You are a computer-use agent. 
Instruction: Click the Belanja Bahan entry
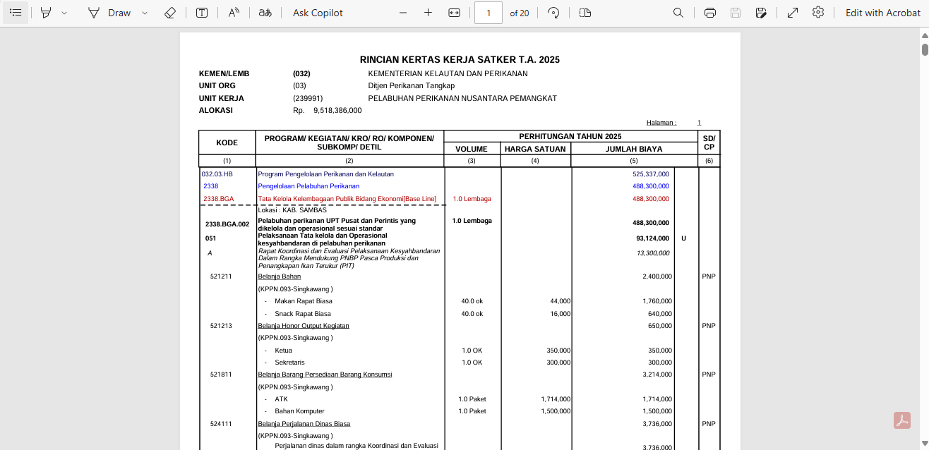tap(280, 276)
